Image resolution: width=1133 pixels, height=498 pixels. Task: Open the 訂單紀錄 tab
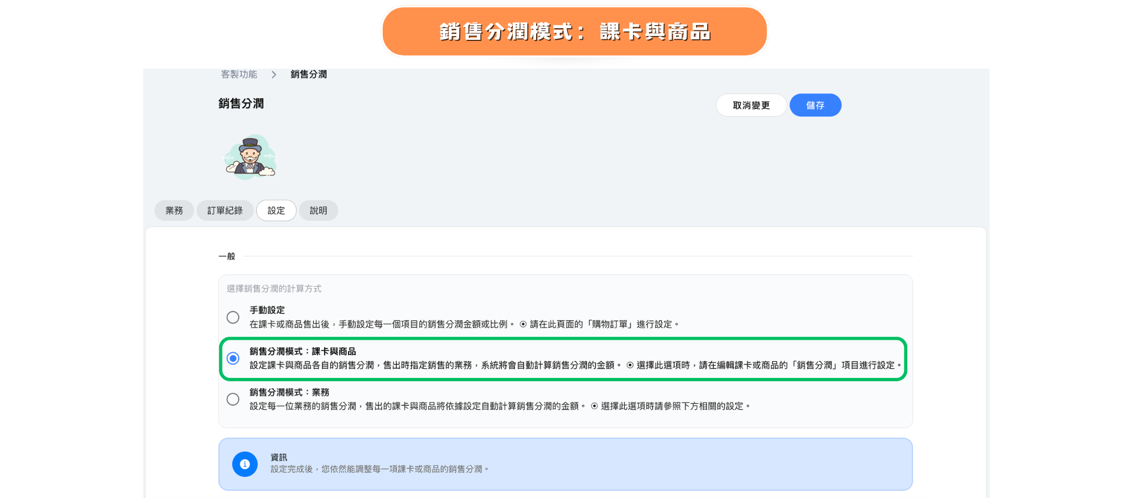225,211
